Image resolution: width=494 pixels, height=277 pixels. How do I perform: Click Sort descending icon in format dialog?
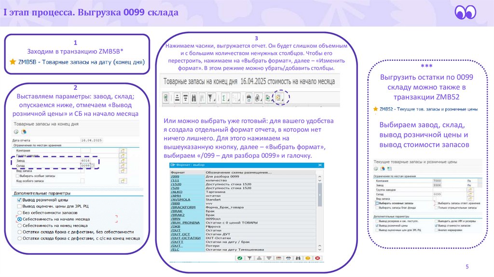point(269,258)
